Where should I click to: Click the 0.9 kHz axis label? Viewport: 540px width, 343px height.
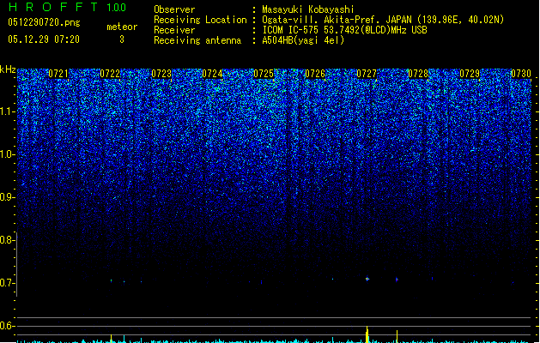8,197
